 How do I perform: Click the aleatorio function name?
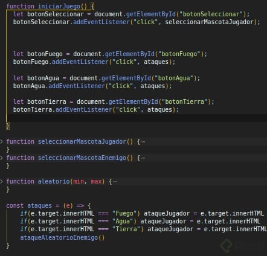(x=54, y=181)
